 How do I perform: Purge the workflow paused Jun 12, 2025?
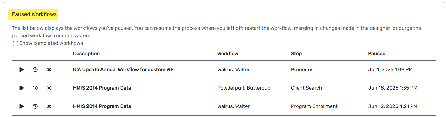coord(49,106)
